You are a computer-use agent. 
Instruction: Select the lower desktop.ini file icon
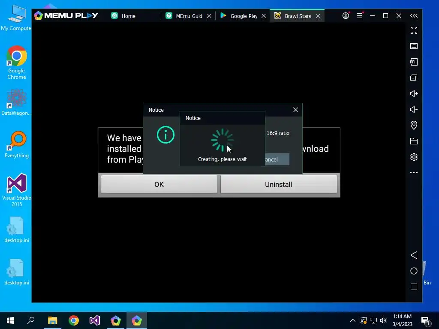point(17,272)
